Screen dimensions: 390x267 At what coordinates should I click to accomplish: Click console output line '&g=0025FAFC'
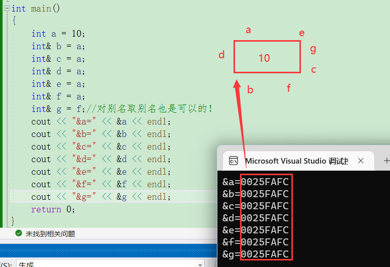256,254
